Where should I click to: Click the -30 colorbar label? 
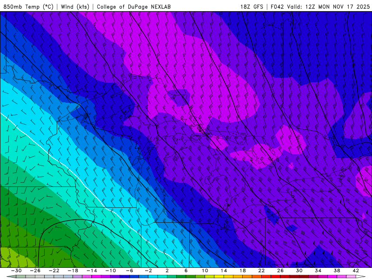pyautogui.click(x=16, y=271)
